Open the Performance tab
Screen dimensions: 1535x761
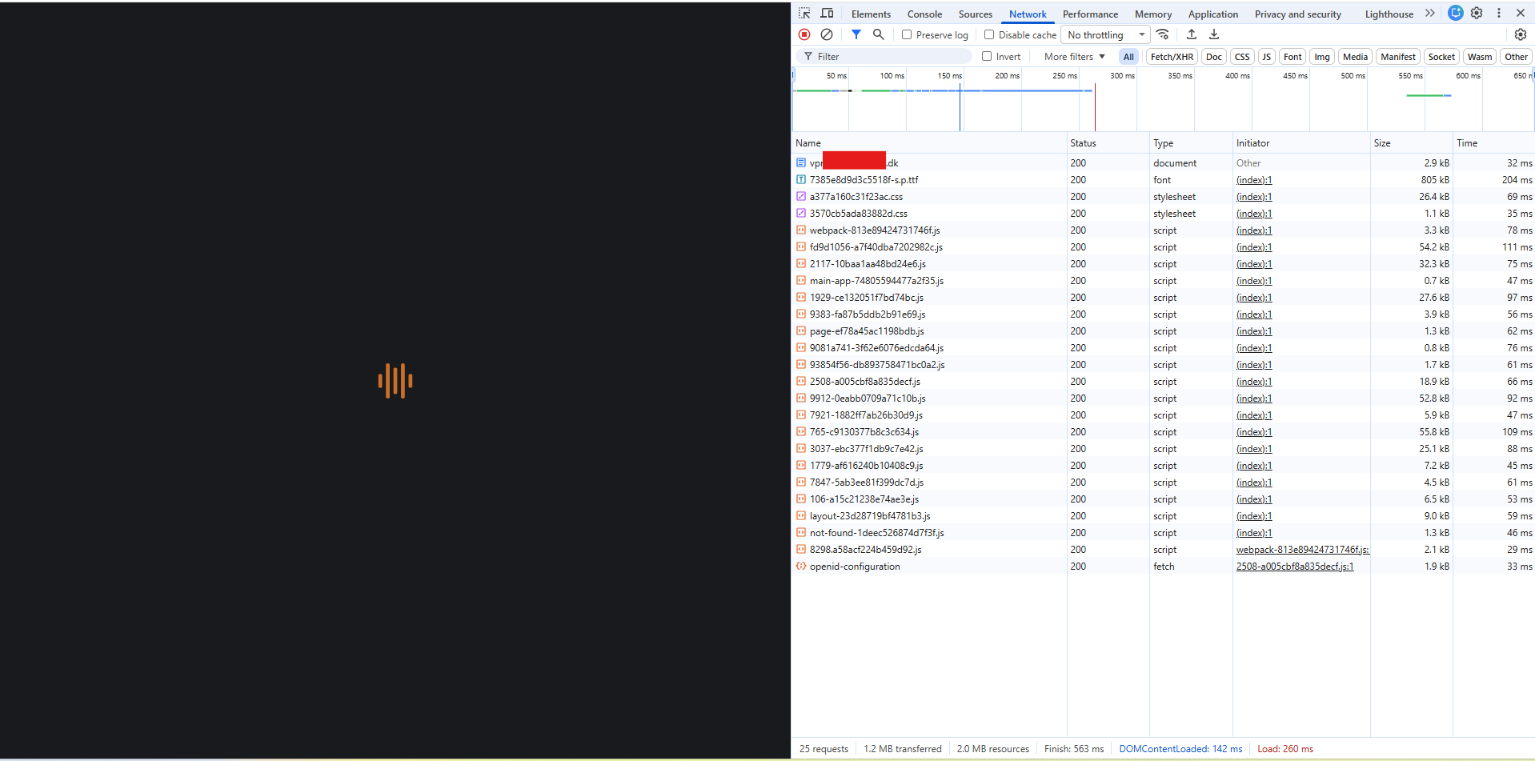[x=1090, y=14]
